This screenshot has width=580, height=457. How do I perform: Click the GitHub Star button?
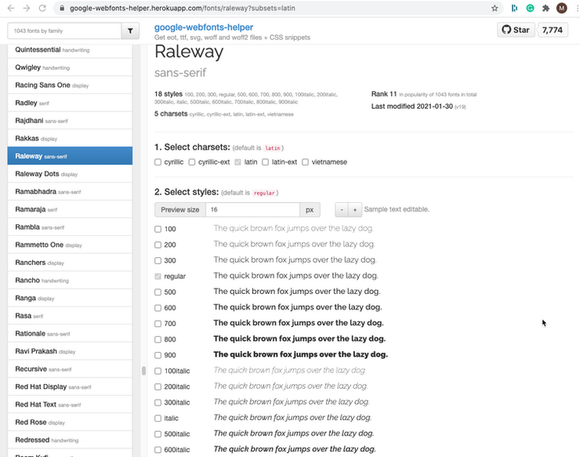(516, 30)
